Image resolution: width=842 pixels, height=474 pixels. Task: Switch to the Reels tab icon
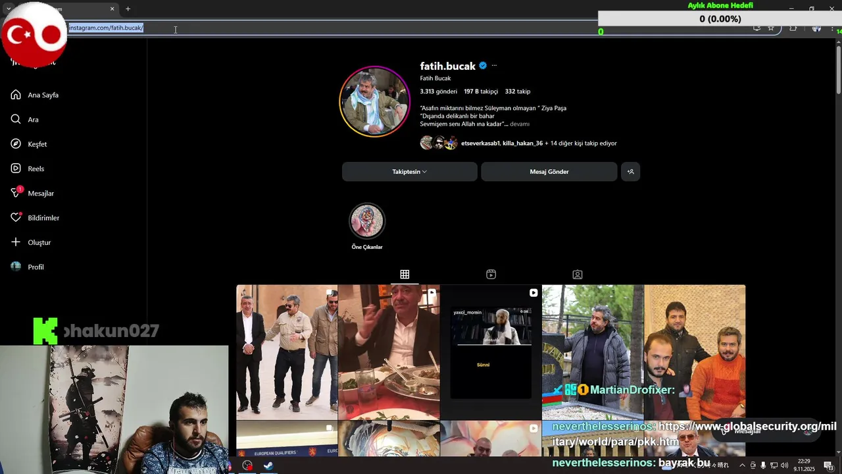pos(491,275)
